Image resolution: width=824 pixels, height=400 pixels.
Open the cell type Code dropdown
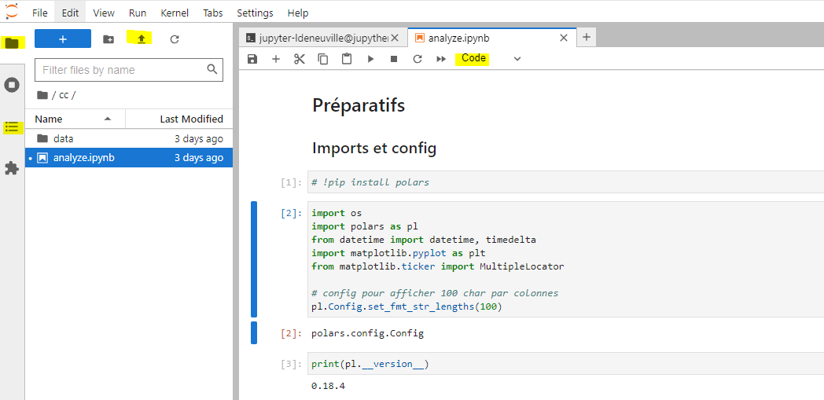coord(491,59)
